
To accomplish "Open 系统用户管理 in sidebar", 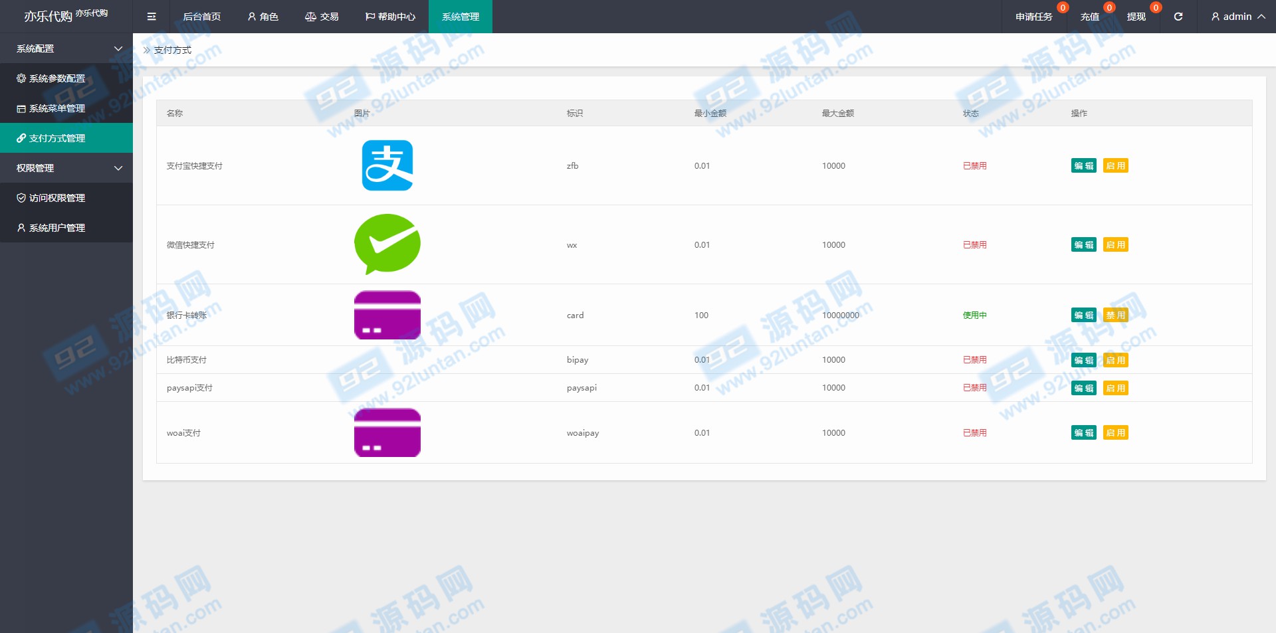I will pos(66,228).
